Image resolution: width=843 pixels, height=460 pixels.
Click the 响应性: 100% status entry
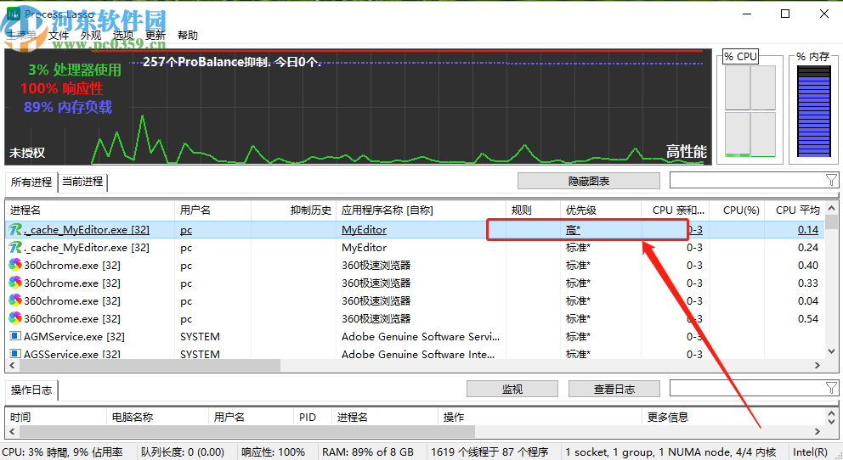pyautogui.click(x=273, y=452)
